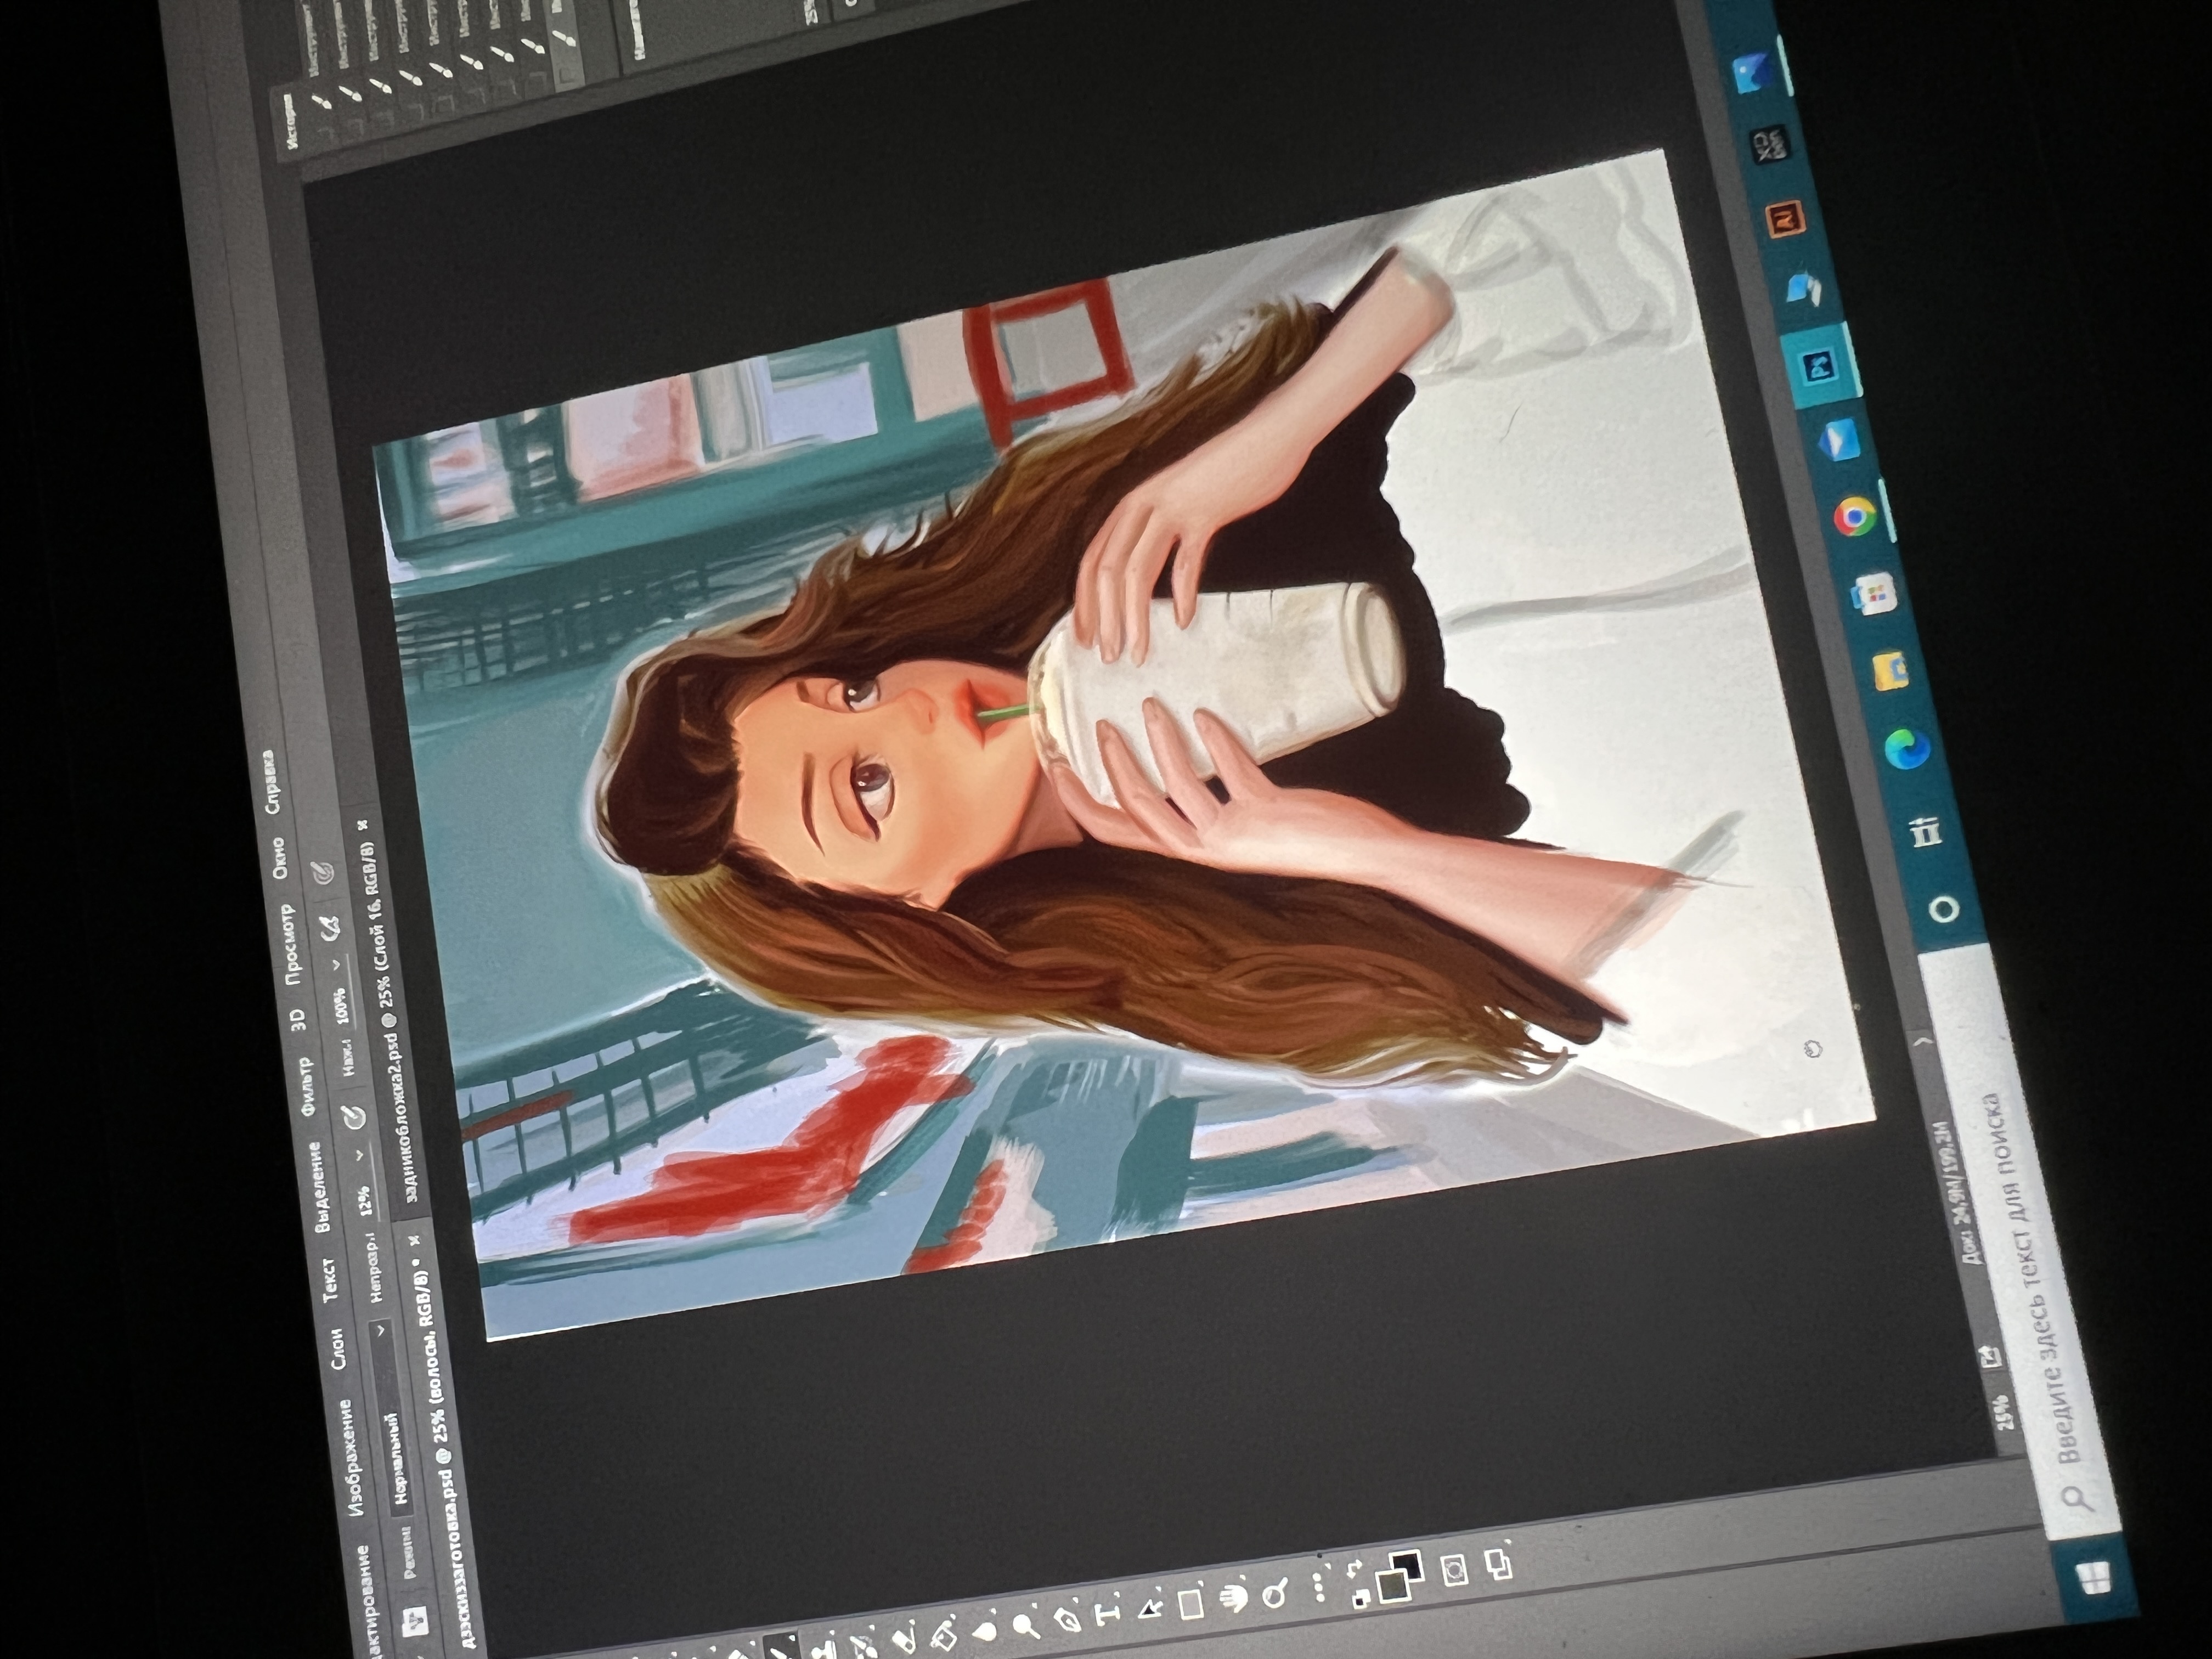Image resolution: width=2212 pixels, height=1659 pixels.
Task: Select the Blur tool
Action: click(x=985, y=1631)
